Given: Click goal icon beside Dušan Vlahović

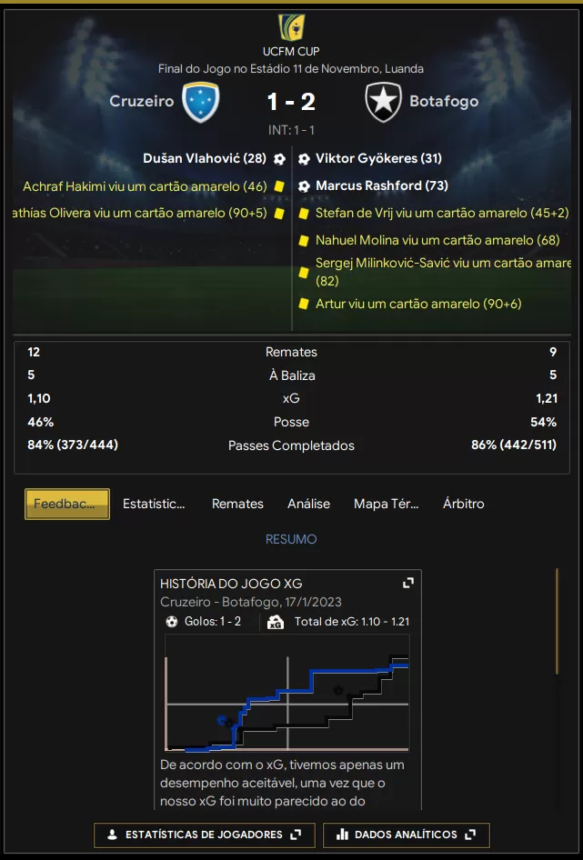Looking at the screenshot, I should tap(279, 159).
